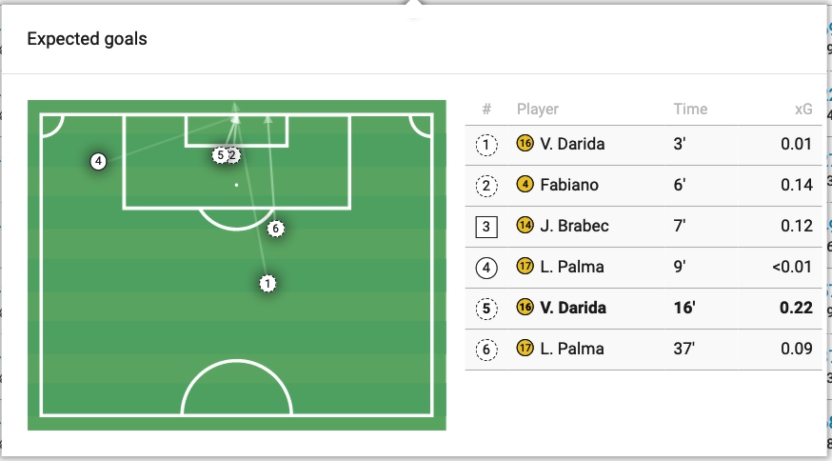The image size is (832, 461).
Task: Click the dashed circle number 1 in the table
Action: 486,145
